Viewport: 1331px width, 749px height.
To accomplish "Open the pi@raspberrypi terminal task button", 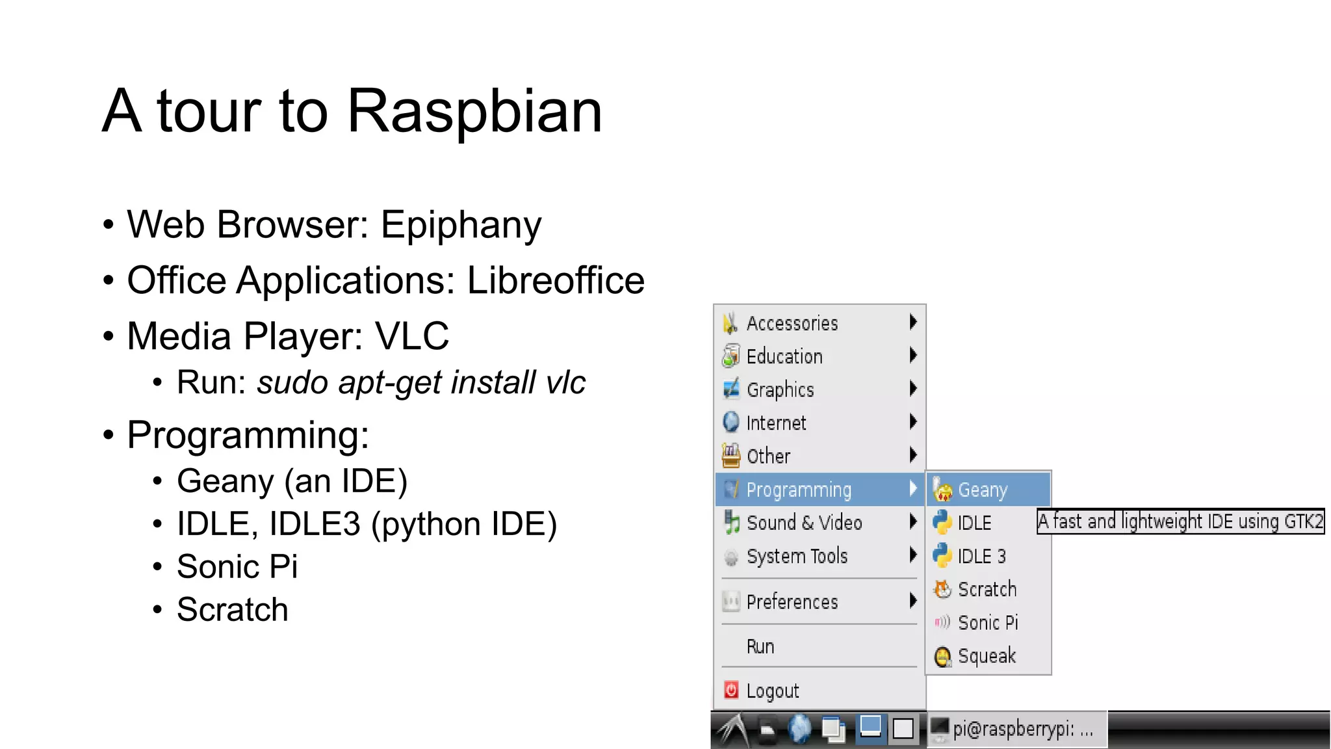I will point(1016,729).
